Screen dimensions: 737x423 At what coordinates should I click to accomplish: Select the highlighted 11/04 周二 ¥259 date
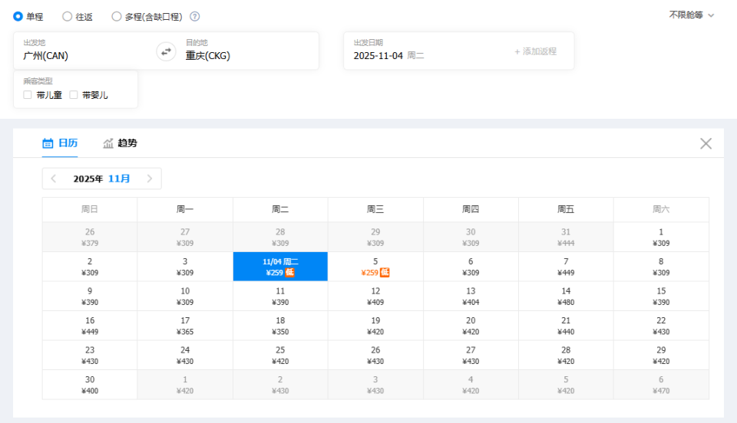pos(280,267)
